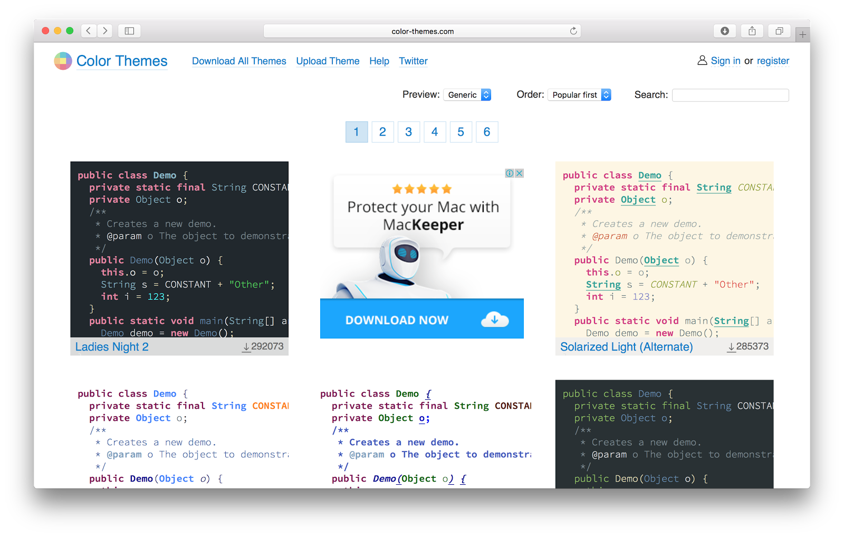Click download count icon for Ladies Night 2

click(246, 347)
